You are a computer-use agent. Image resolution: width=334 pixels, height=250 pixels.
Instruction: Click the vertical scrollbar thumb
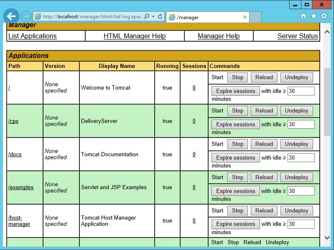pyautogui.click(x=327, y=102)
